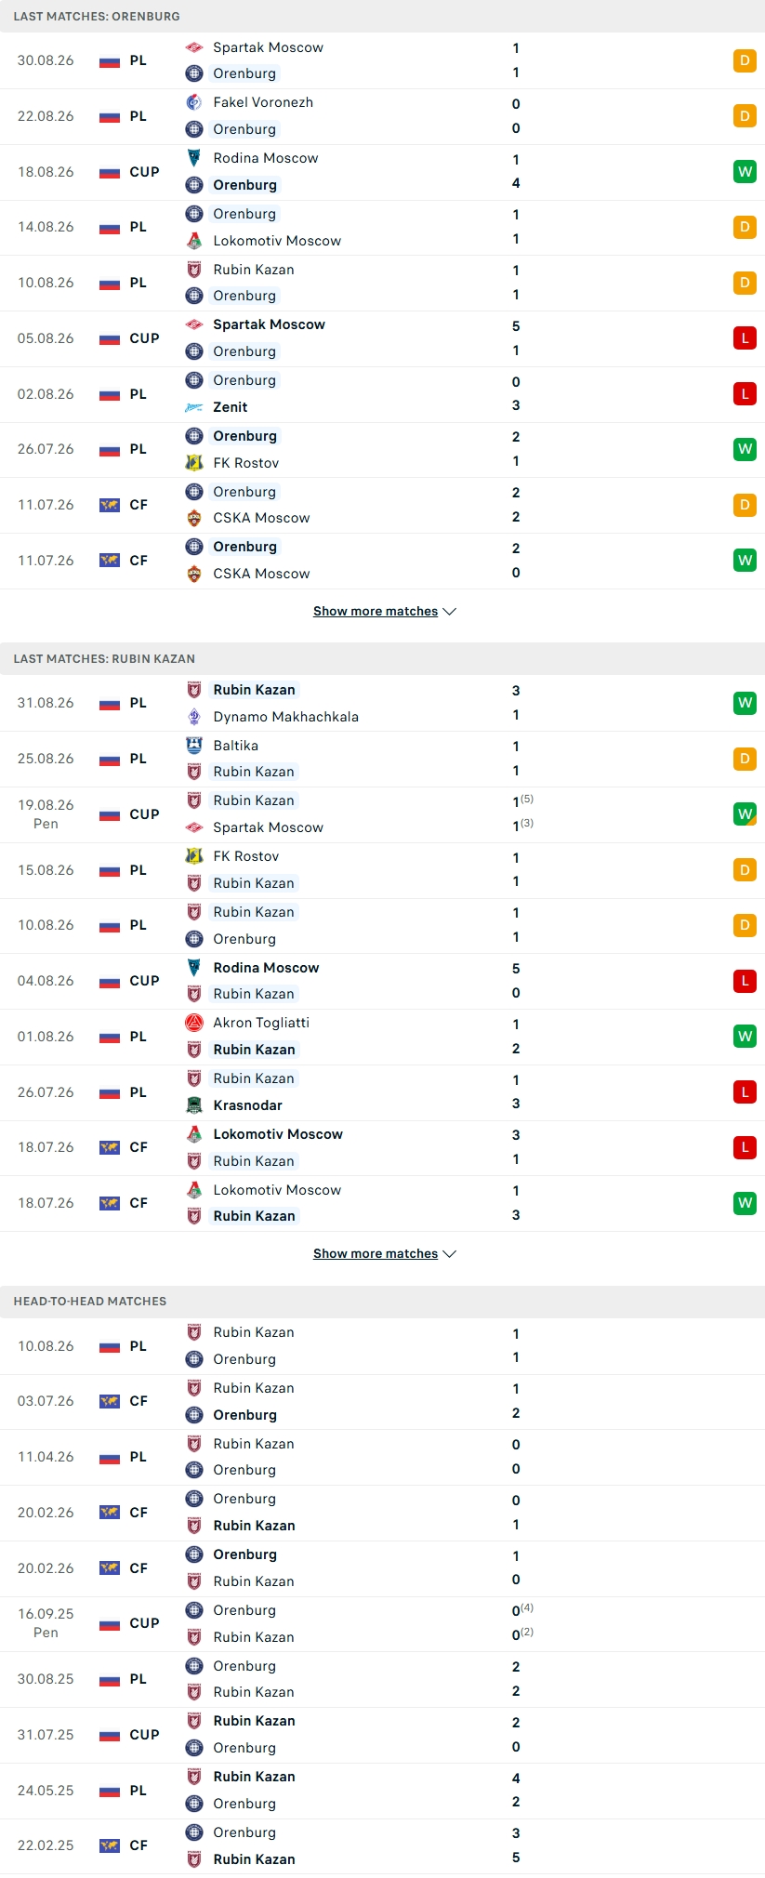Click the Akron Togliatti team logo
765x1878 pixels.
[194, 1023]
